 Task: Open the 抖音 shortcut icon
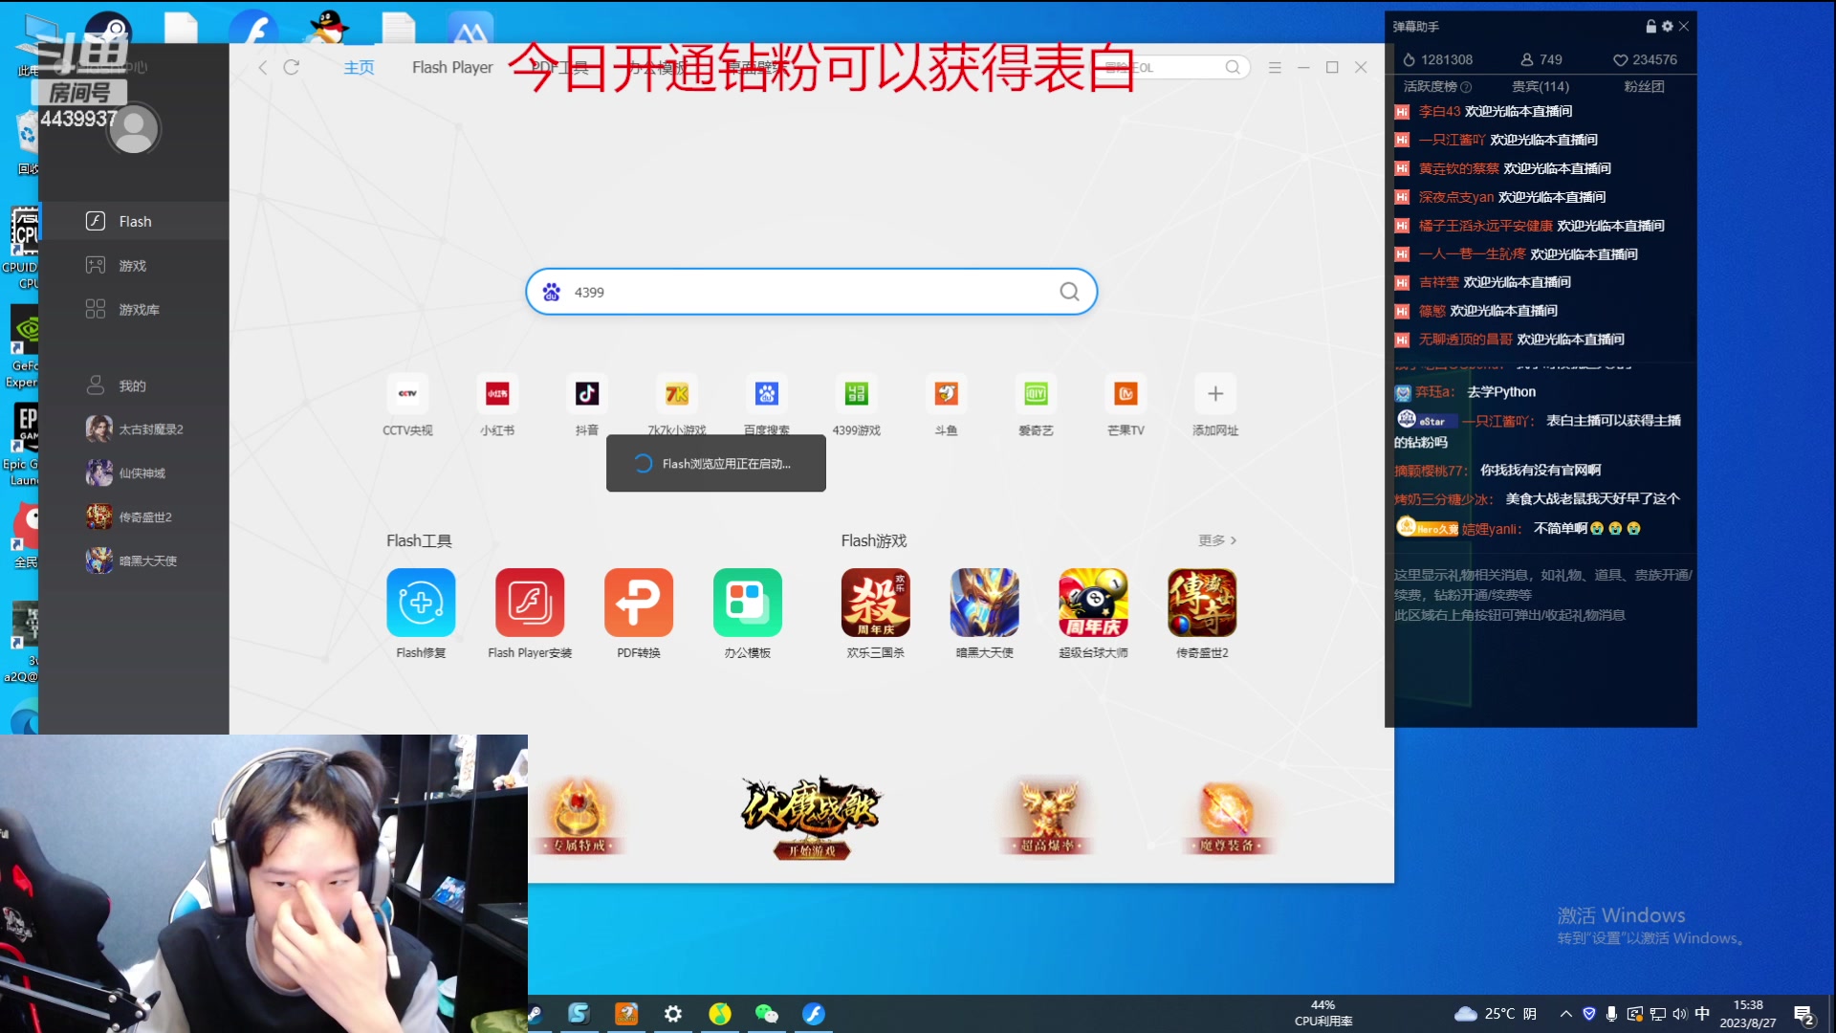point(587,393)
